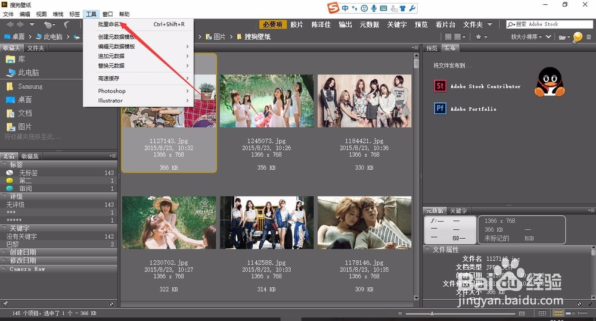Open the 编辑元数据模板 submenu
The width and height of the screenshot is (596, 321).
pyautogui.click(x=138, y=46)
